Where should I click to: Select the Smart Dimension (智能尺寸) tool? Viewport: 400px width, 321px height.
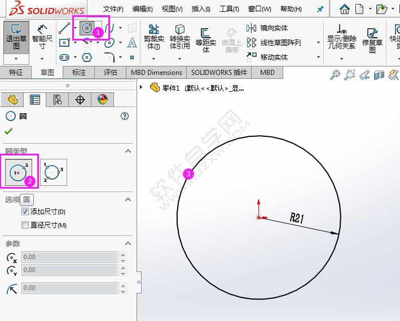(x=42, y=37)
